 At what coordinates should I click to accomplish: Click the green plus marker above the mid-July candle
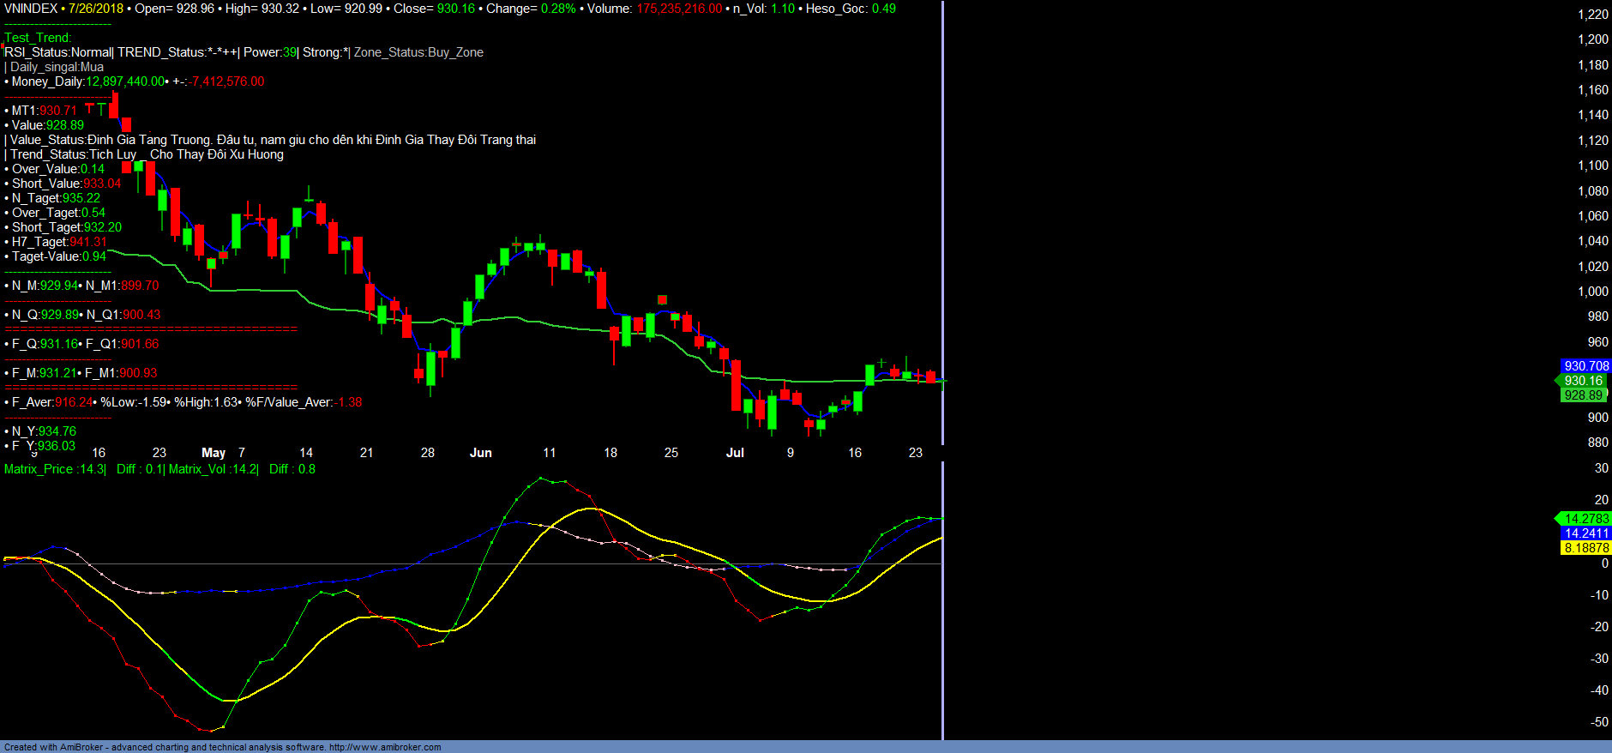pos(881,363)
